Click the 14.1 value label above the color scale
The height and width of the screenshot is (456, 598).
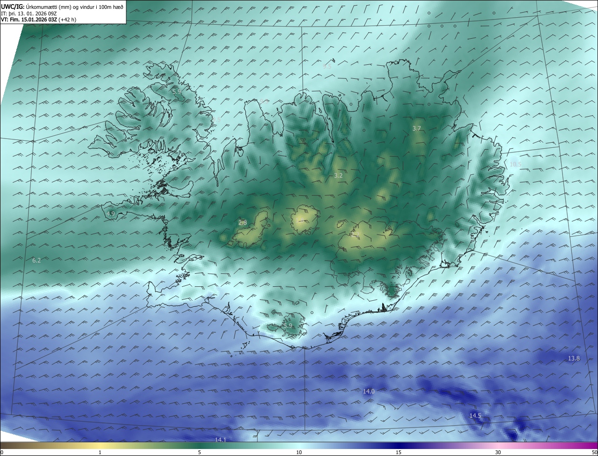point(221,440)
